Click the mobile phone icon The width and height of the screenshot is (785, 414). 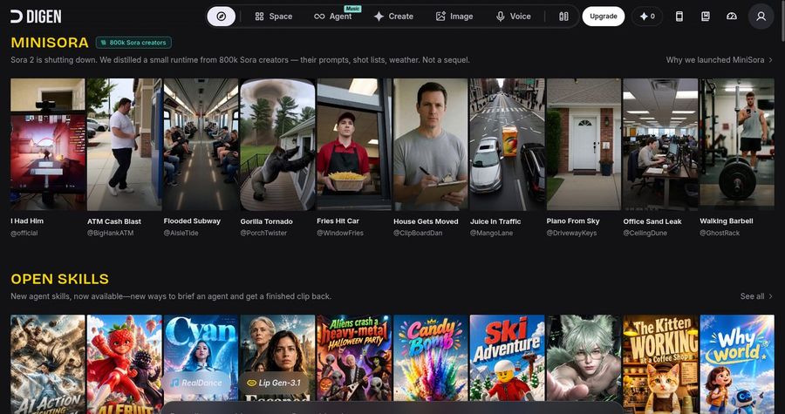[x=679, y=17]
